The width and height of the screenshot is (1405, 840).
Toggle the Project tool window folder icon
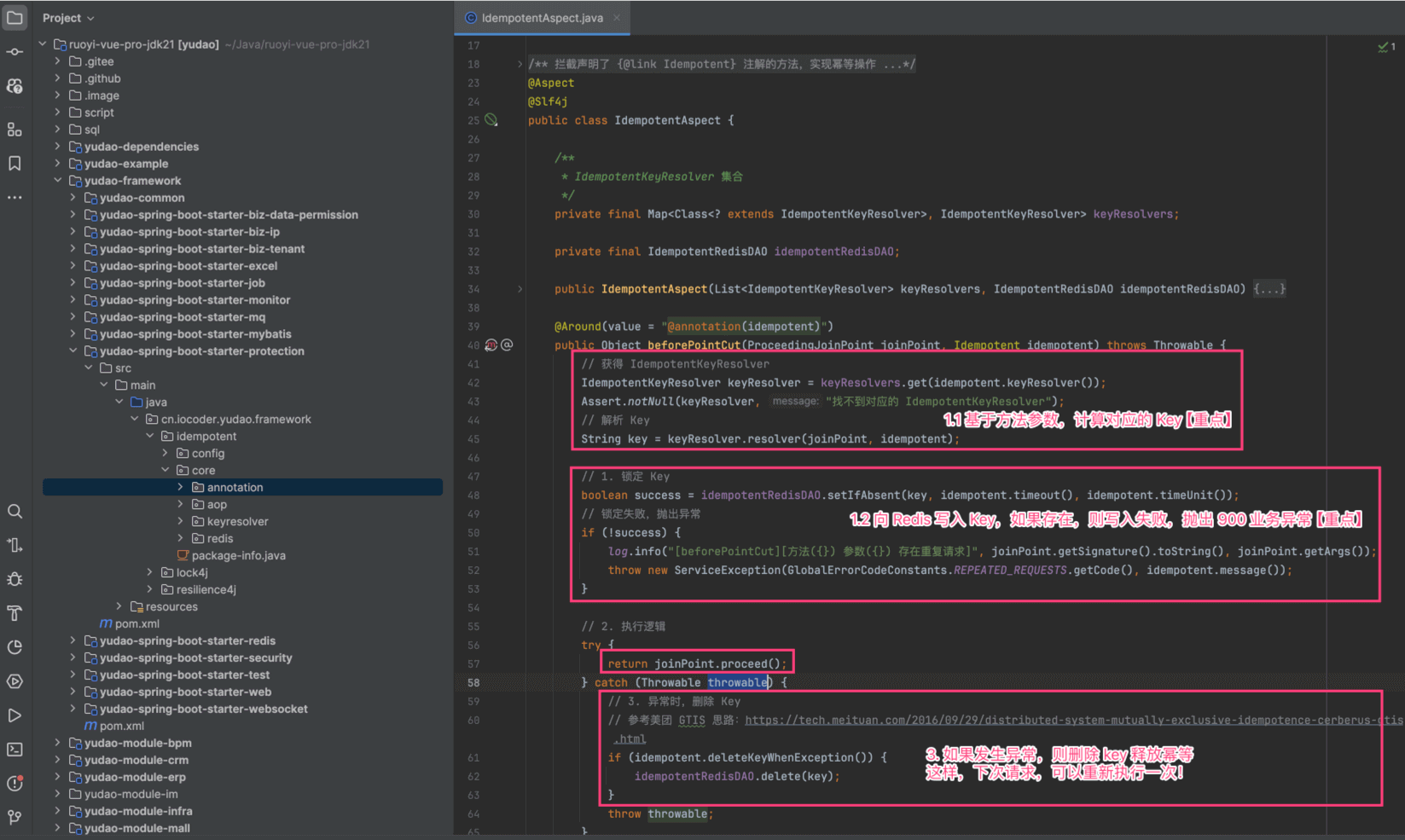click(x=15, y=18)
